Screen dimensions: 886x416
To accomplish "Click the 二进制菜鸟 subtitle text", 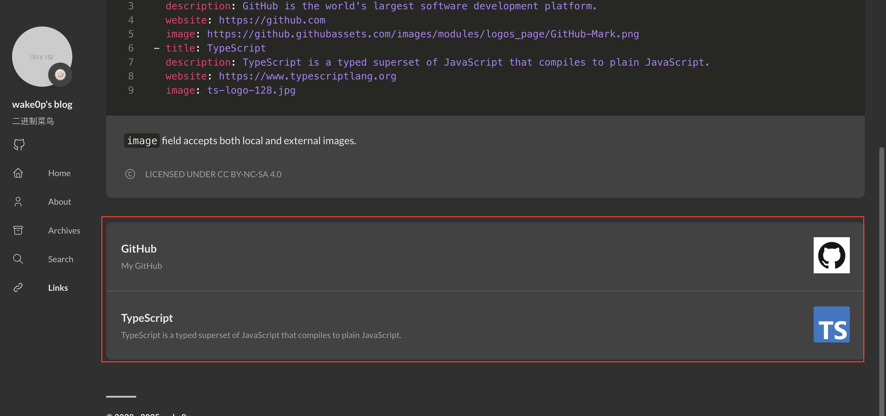I will (x=33, y=121).
